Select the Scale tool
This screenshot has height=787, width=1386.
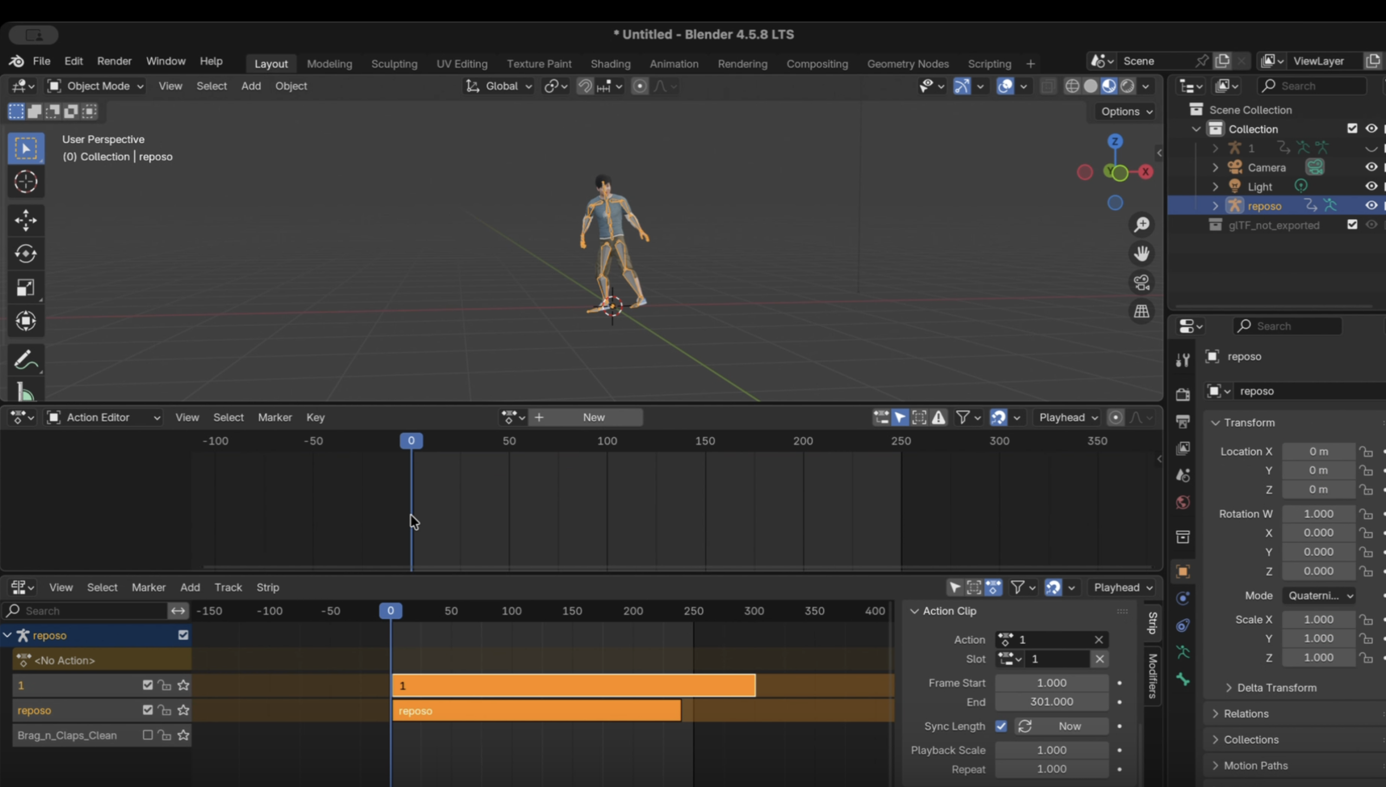pos(25,288)
